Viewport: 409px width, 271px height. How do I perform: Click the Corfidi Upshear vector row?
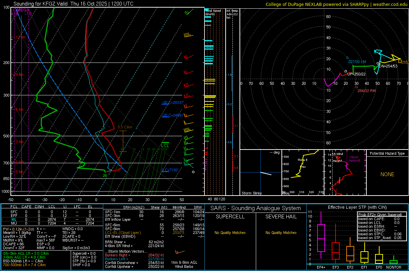click(x=134, y=267)
